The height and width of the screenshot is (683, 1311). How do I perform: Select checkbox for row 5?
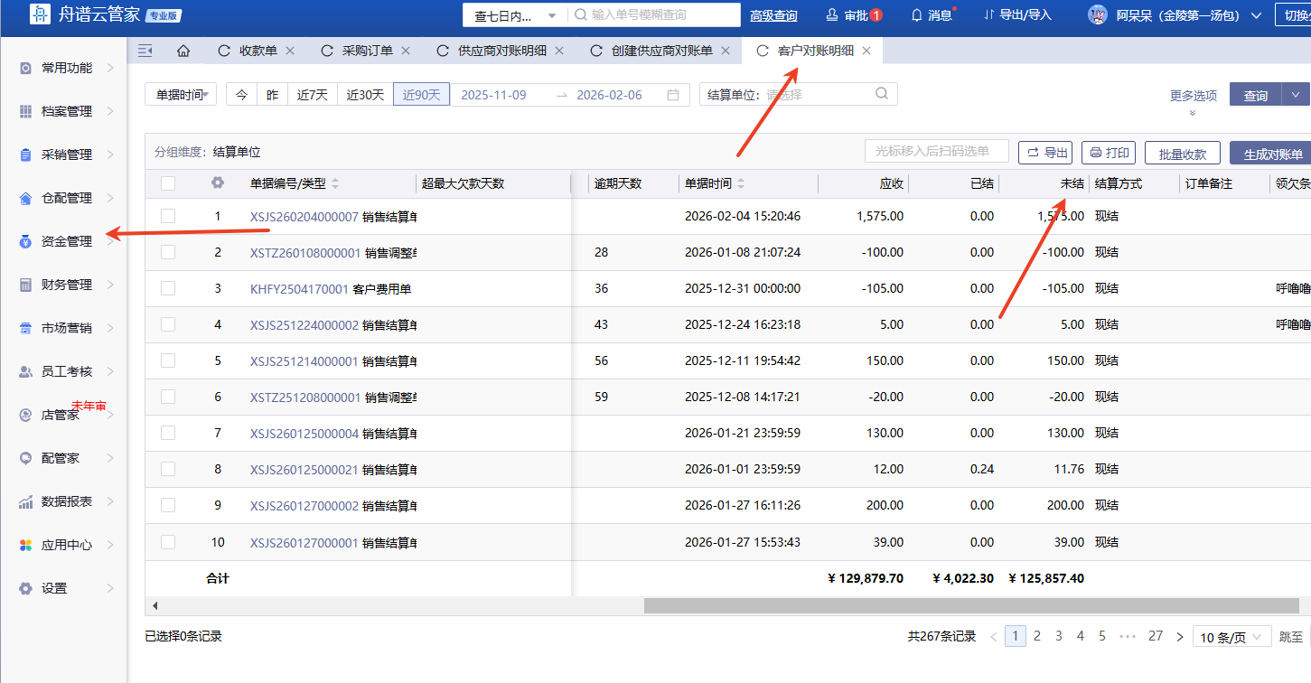click(x=168, y=360)
